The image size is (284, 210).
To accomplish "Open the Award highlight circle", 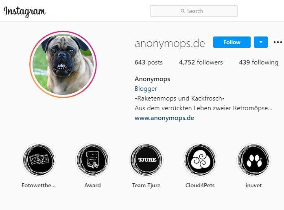I will tap(92, 160).
